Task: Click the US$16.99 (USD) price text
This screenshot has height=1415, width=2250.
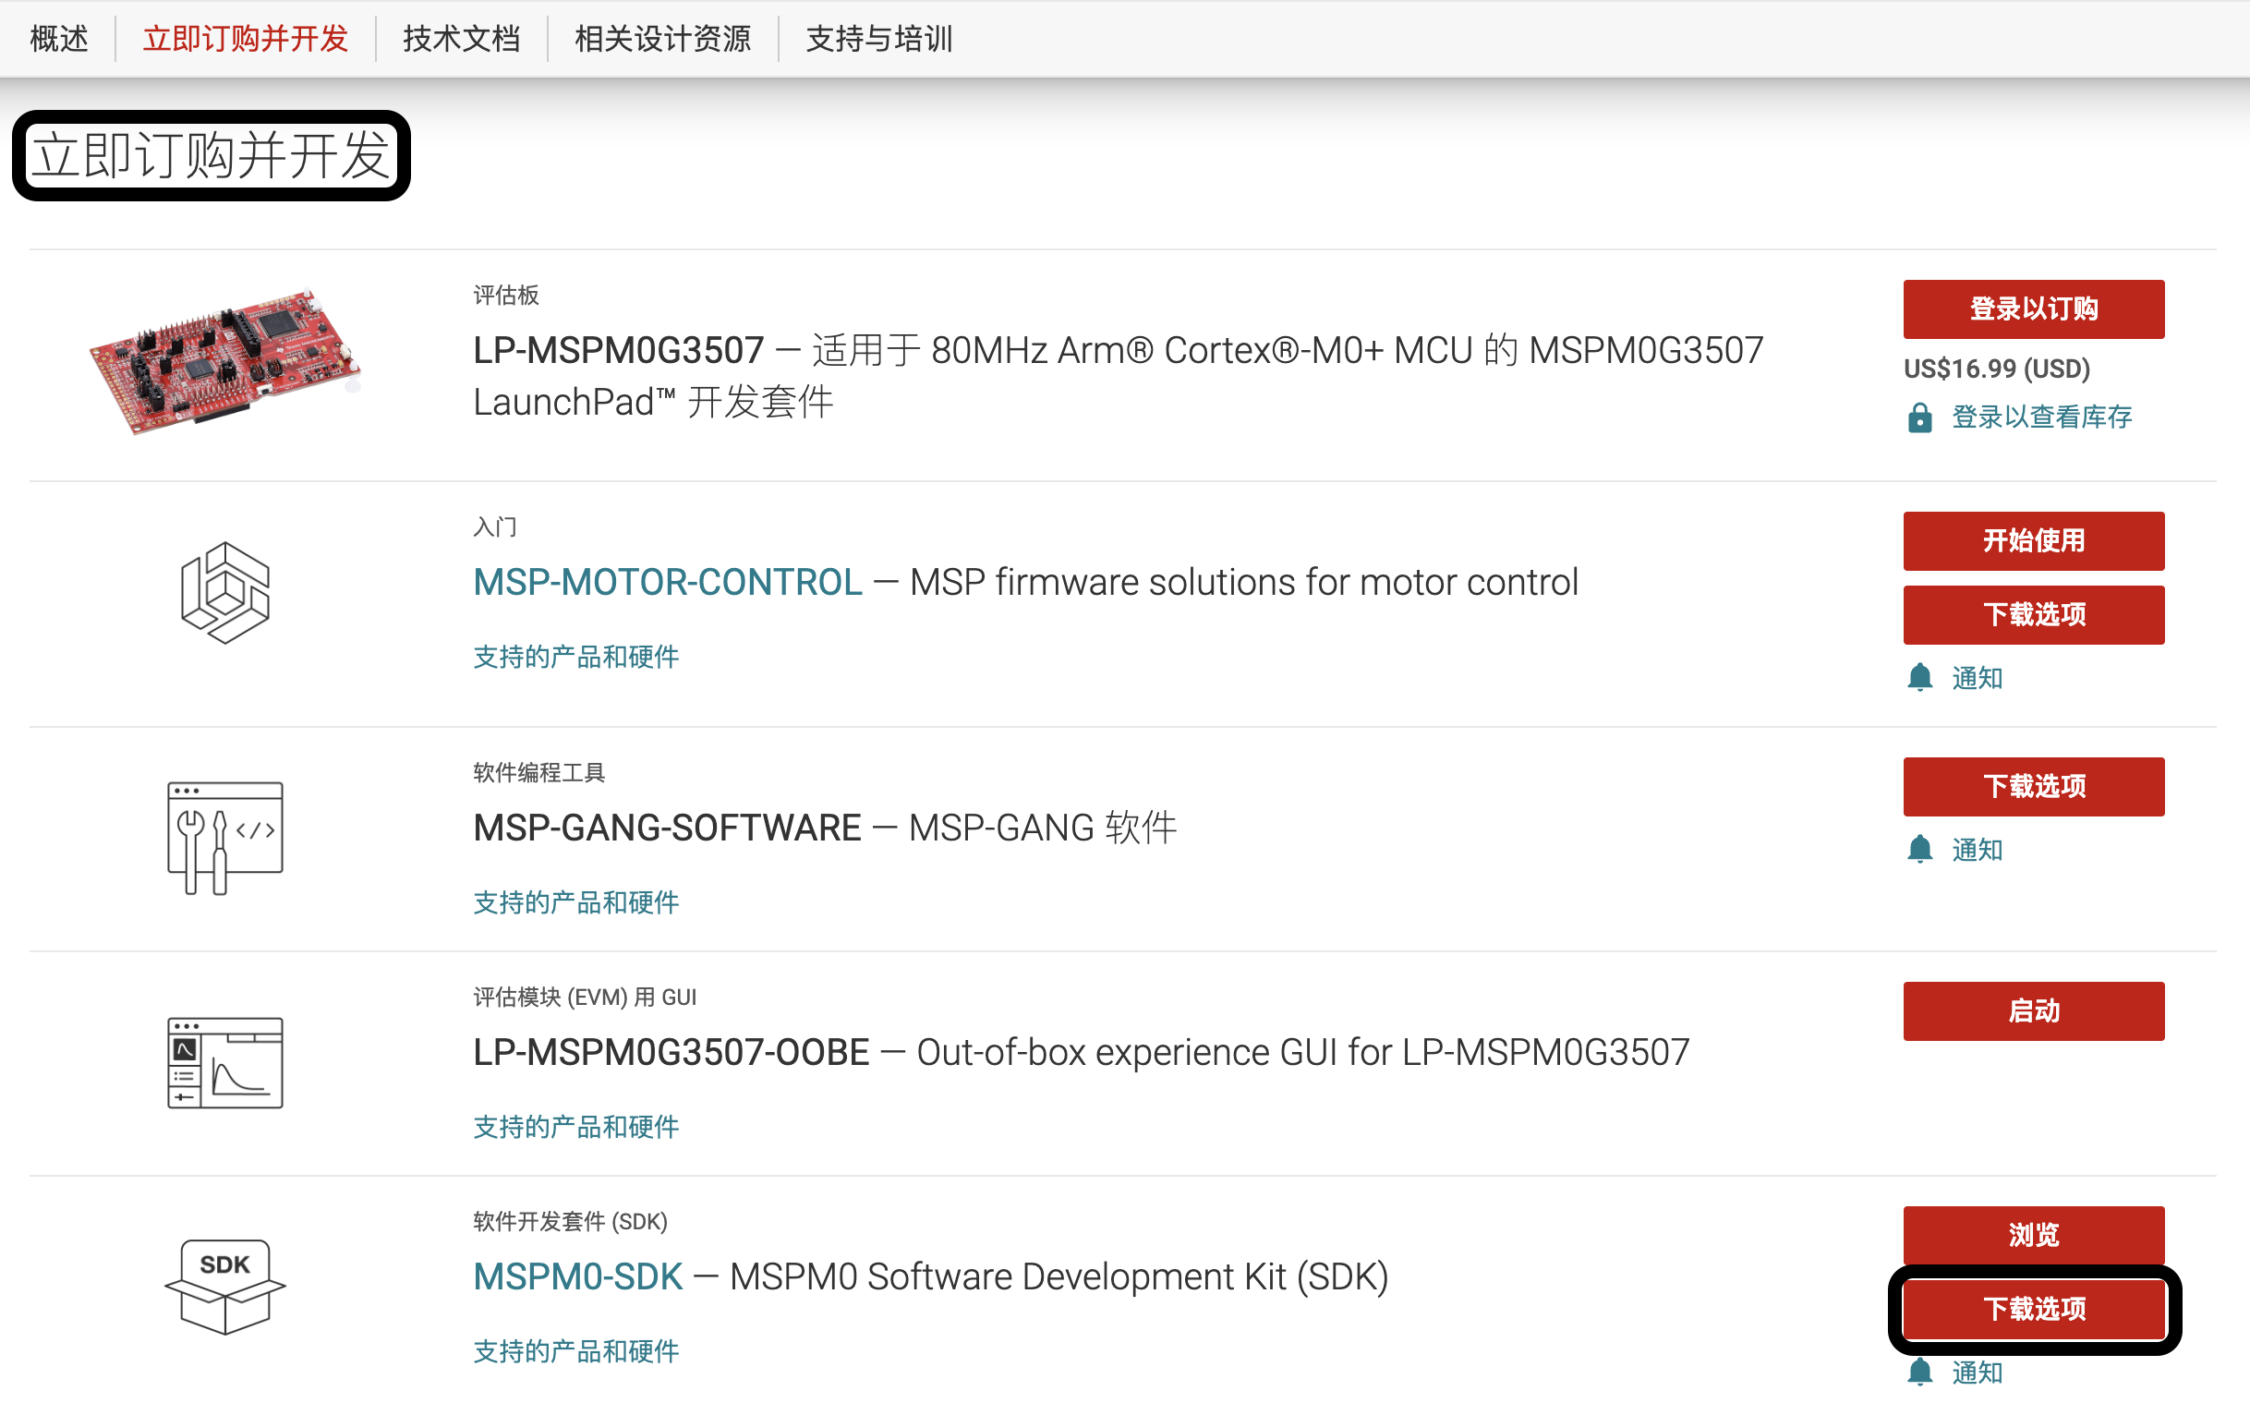Action: 1997,369
